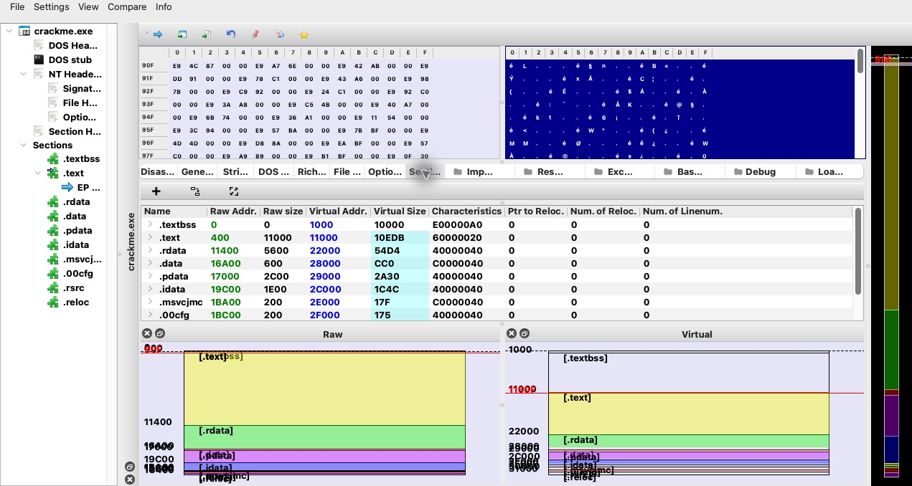The width and height of the screenshot is (912, 486).
Task: Click the fit-to-view corners icon in sections toolbar
Action: click(233, 191)
